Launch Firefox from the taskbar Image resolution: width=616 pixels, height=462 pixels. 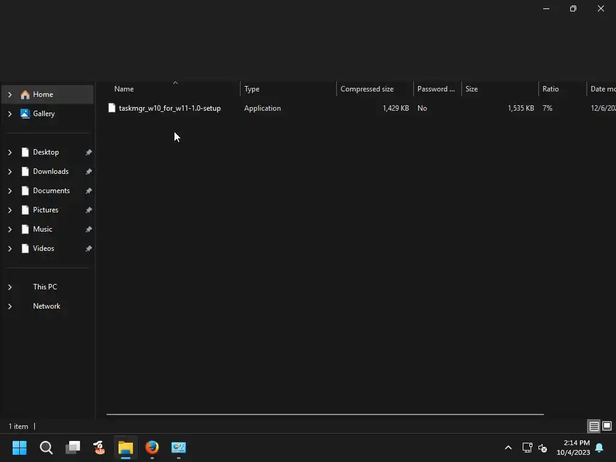[x=152, y=448]
